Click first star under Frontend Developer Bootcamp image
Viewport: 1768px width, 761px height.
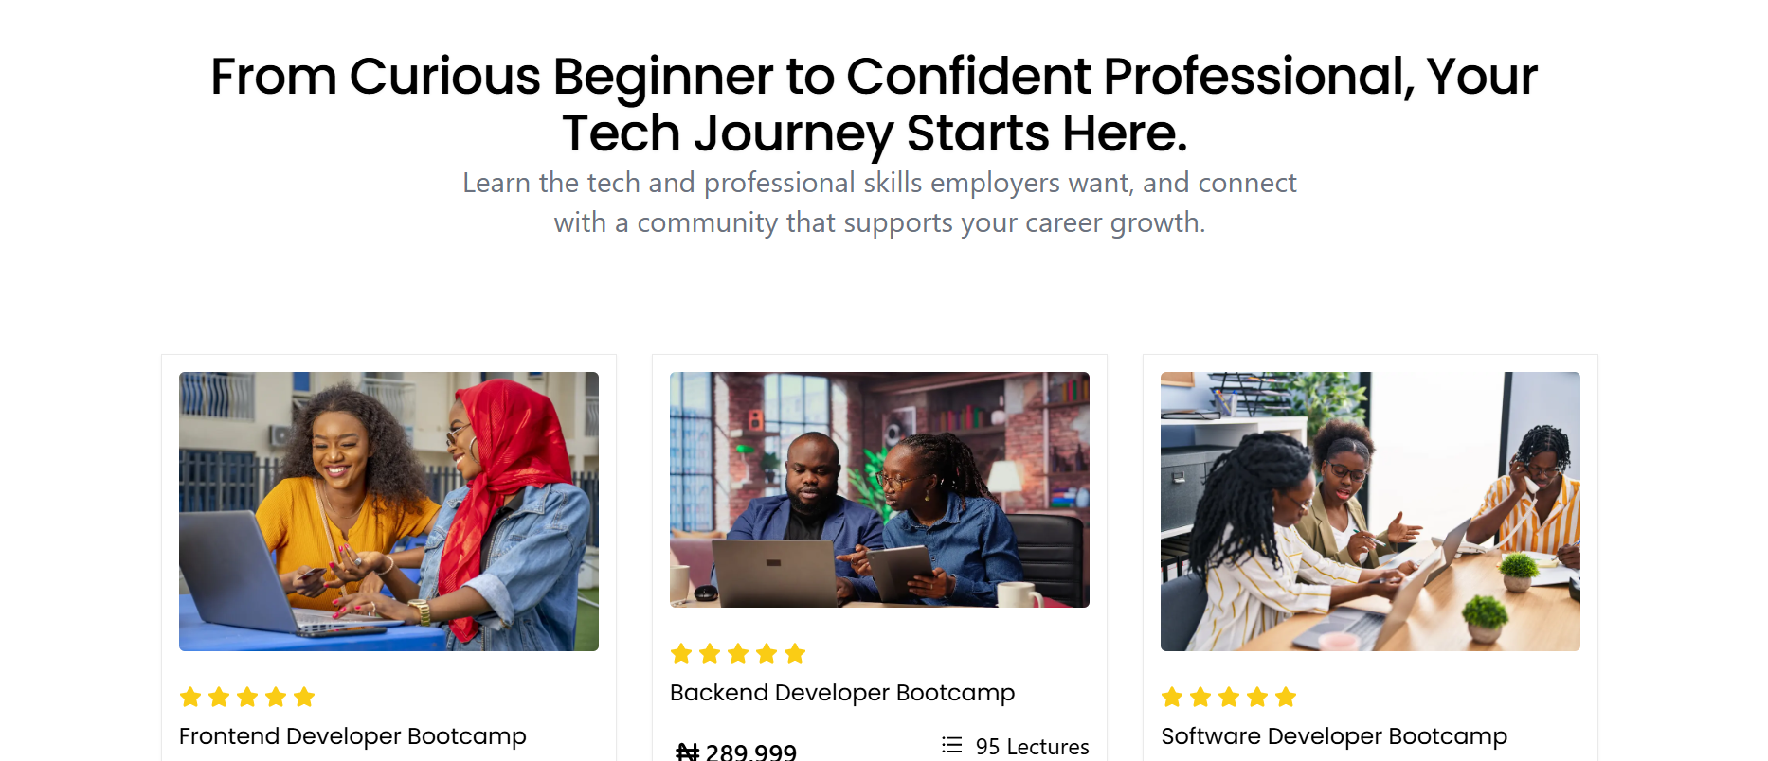coord(190,698)
